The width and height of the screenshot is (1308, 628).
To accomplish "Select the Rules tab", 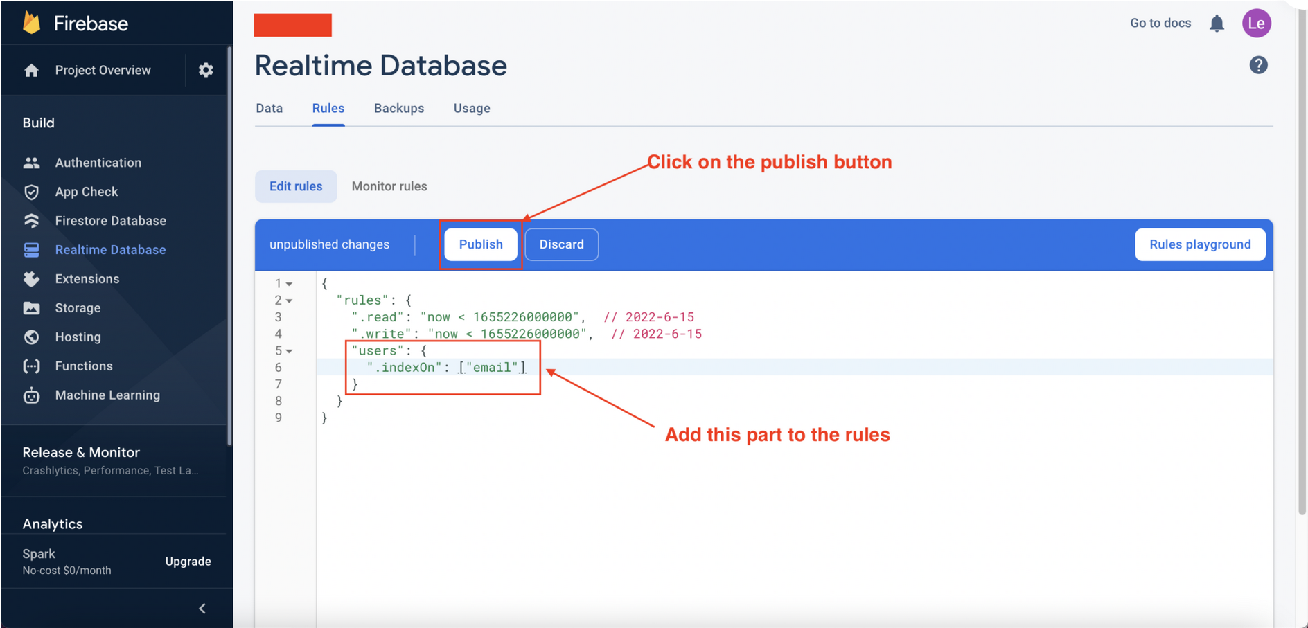I will click(x=328, y=109).
